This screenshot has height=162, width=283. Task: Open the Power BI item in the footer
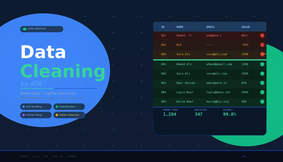click(x=58, y=156)
